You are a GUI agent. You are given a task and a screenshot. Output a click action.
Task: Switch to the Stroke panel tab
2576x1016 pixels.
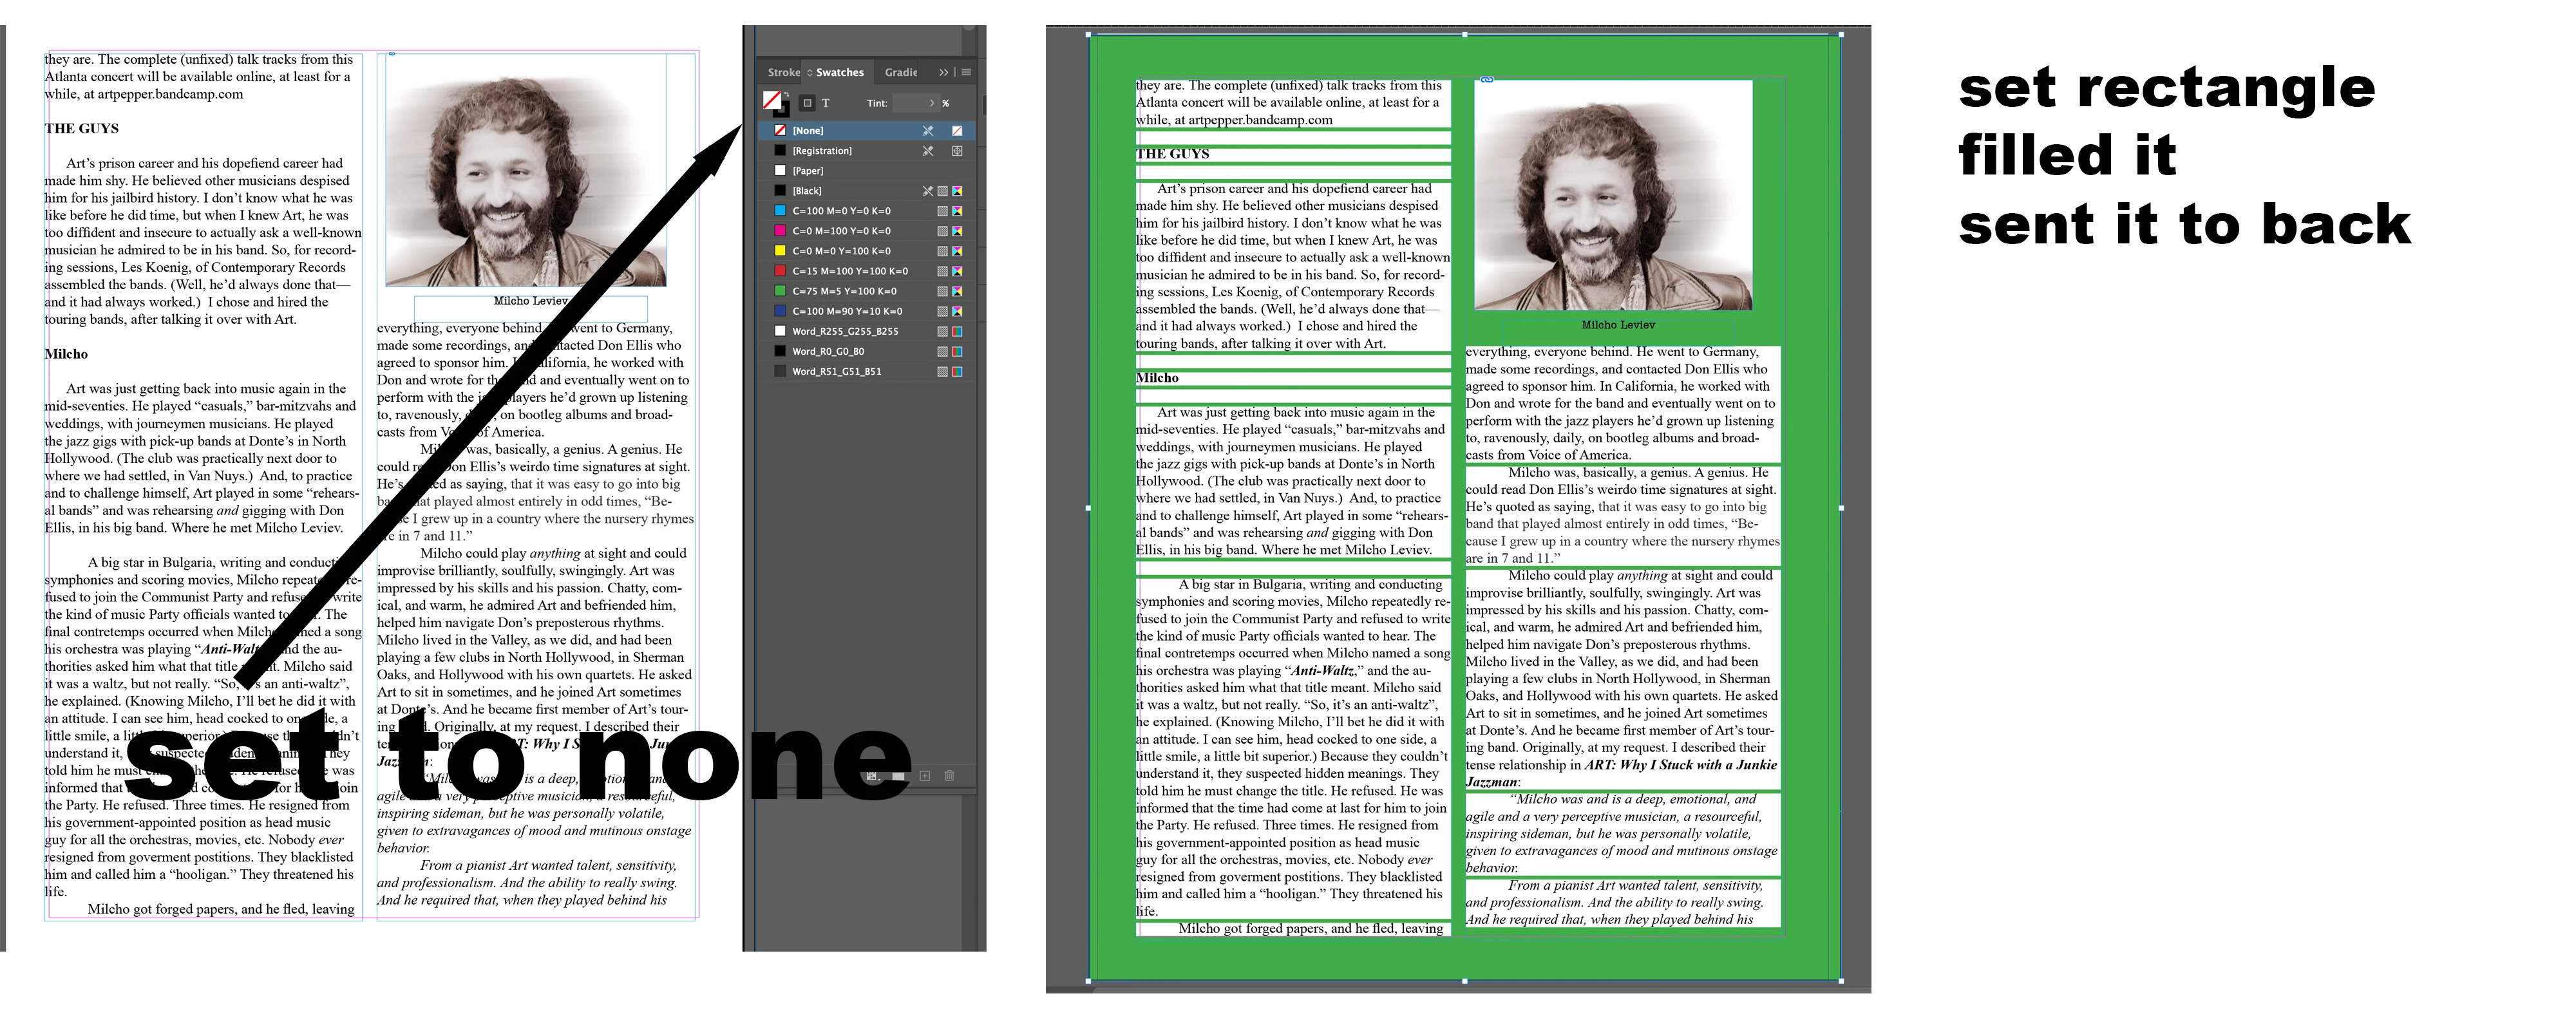783,72
